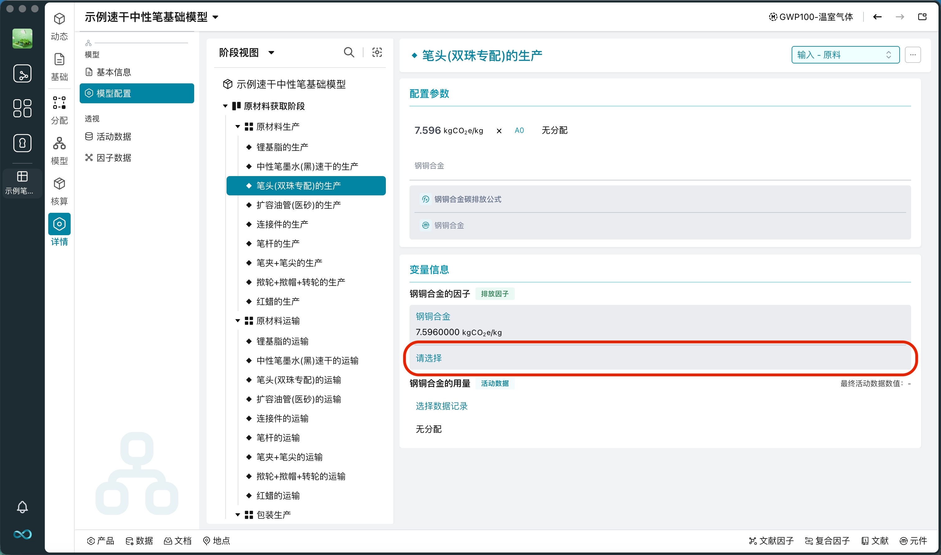This screenshot has height=555, width=941.
Task: Click the 选择数据记录 link
Action: coord(441,407)
